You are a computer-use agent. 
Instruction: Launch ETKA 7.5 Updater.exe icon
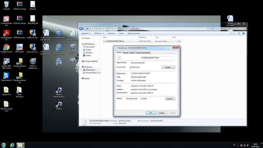33,61
